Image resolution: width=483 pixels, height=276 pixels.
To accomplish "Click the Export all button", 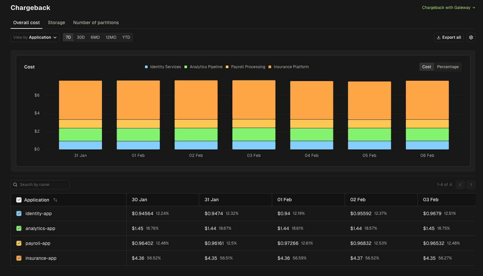I will click(x=449, y=37).
